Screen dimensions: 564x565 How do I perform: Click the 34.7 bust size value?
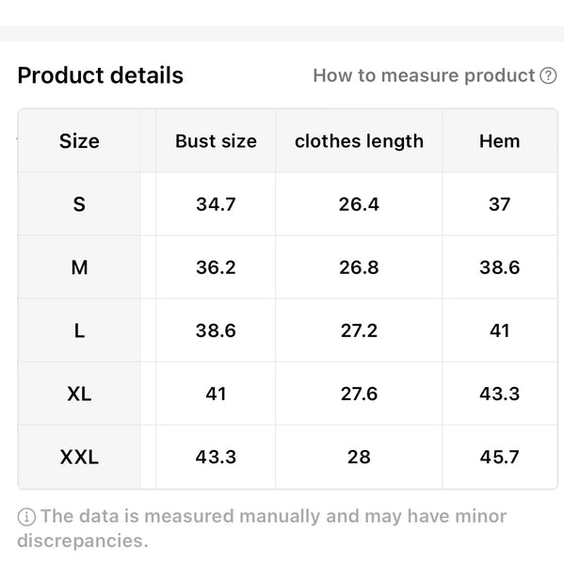click(x=216, y=204)
